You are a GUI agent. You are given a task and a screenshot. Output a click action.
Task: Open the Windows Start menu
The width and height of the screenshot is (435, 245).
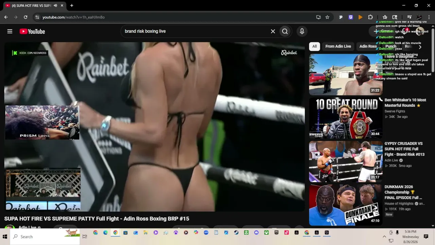tap(5, 236)
